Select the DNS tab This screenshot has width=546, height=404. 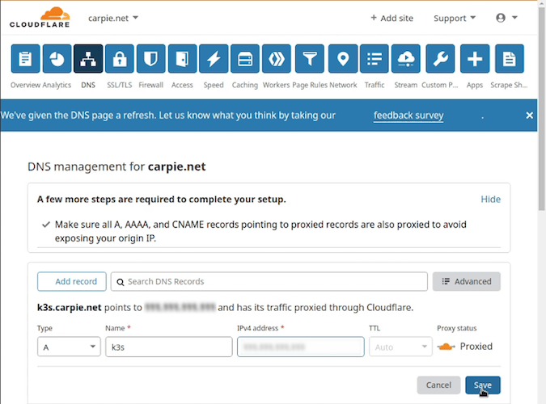[88, 59]
